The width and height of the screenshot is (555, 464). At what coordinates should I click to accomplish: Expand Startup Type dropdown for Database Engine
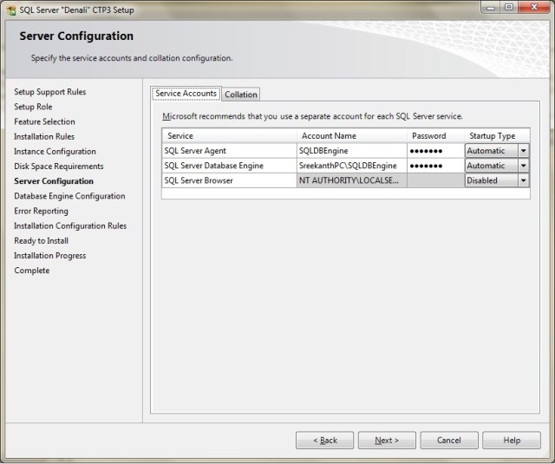click(523, 166)
